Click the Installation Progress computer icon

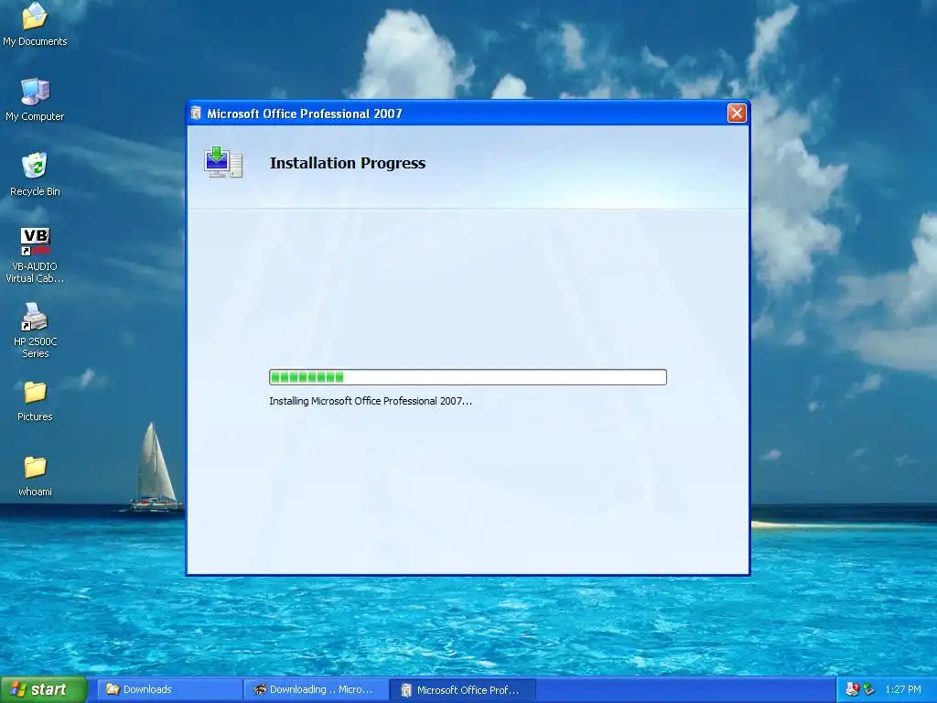(223, 162)
